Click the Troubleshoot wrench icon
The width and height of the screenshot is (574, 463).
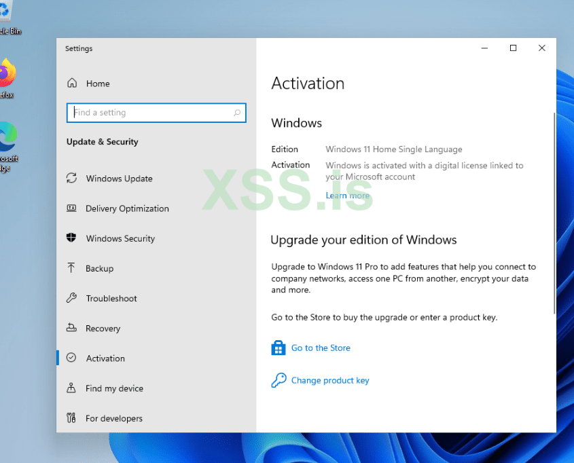pyautogui.click(x=71, y=298)
